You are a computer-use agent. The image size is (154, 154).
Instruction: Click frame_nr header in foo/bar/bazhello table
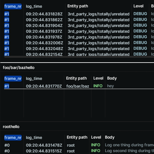[13, 79]
